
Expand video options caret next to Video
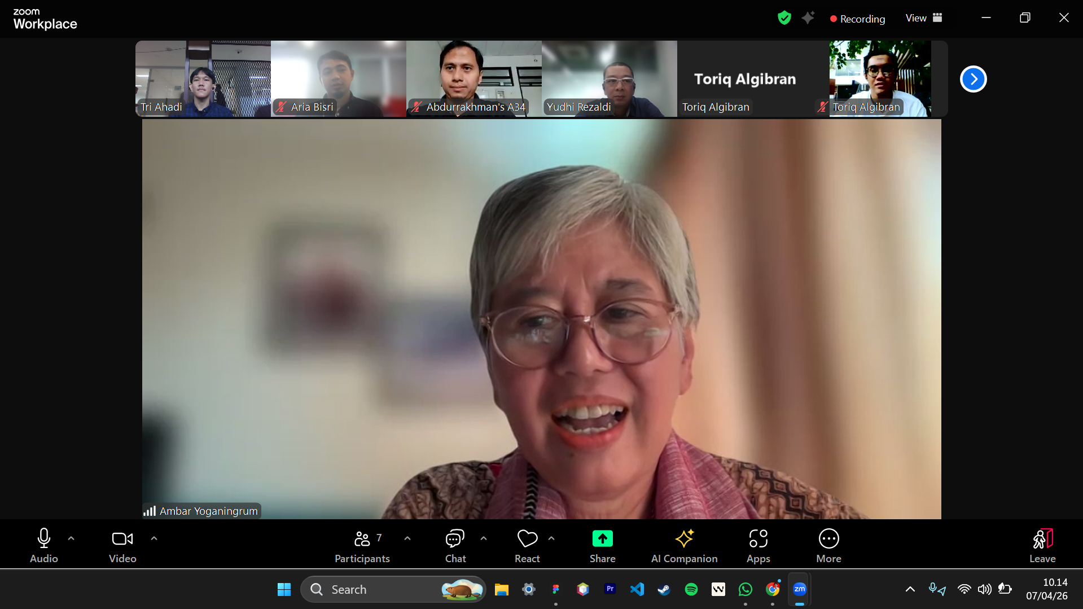coord(154,538)
